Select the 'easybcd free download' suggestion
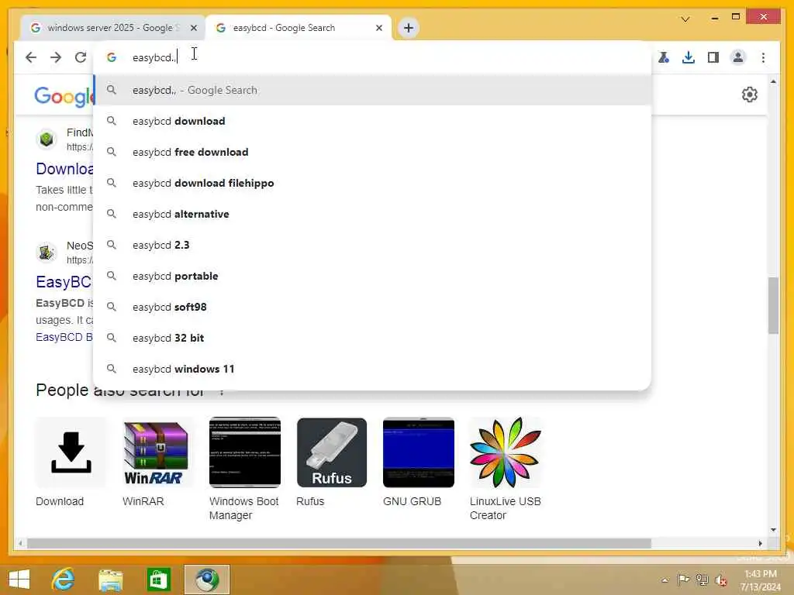The image size is (794, 595). [372, 152]
